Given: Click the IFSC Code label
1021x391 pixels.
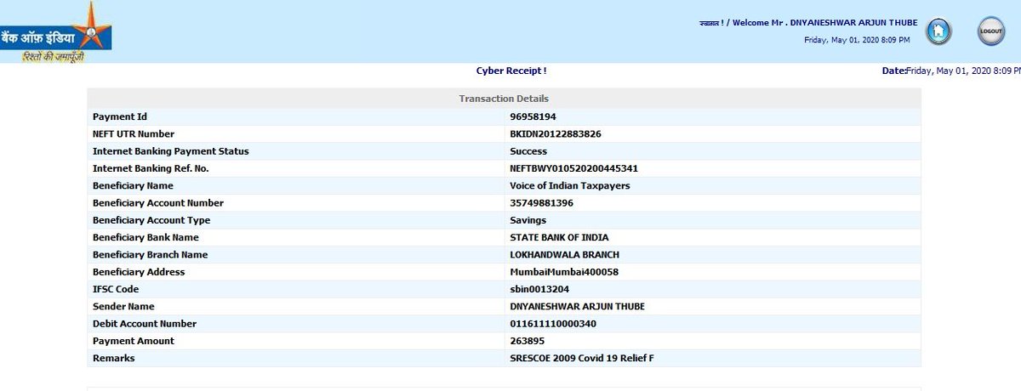Looking at the screenshot, I should (x=116, y=289).
